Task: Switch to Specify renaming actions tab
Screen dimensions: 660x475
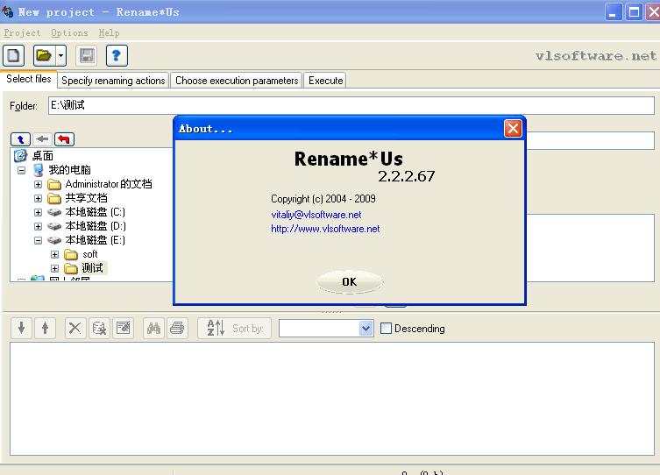Action: [113, 81]
